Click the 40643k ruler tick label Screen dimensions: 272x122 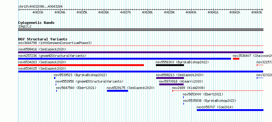coord(257,12)
